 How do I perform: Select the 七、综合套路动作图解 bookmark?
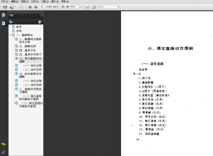(30, 75)
